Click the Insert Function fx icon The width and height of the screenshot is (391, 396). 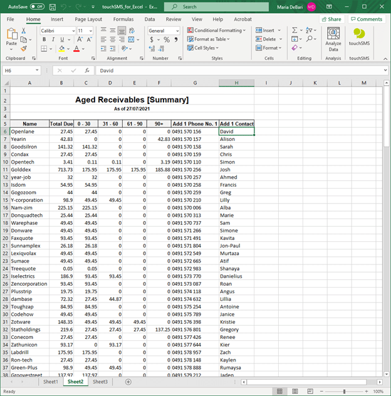point(86,71)
